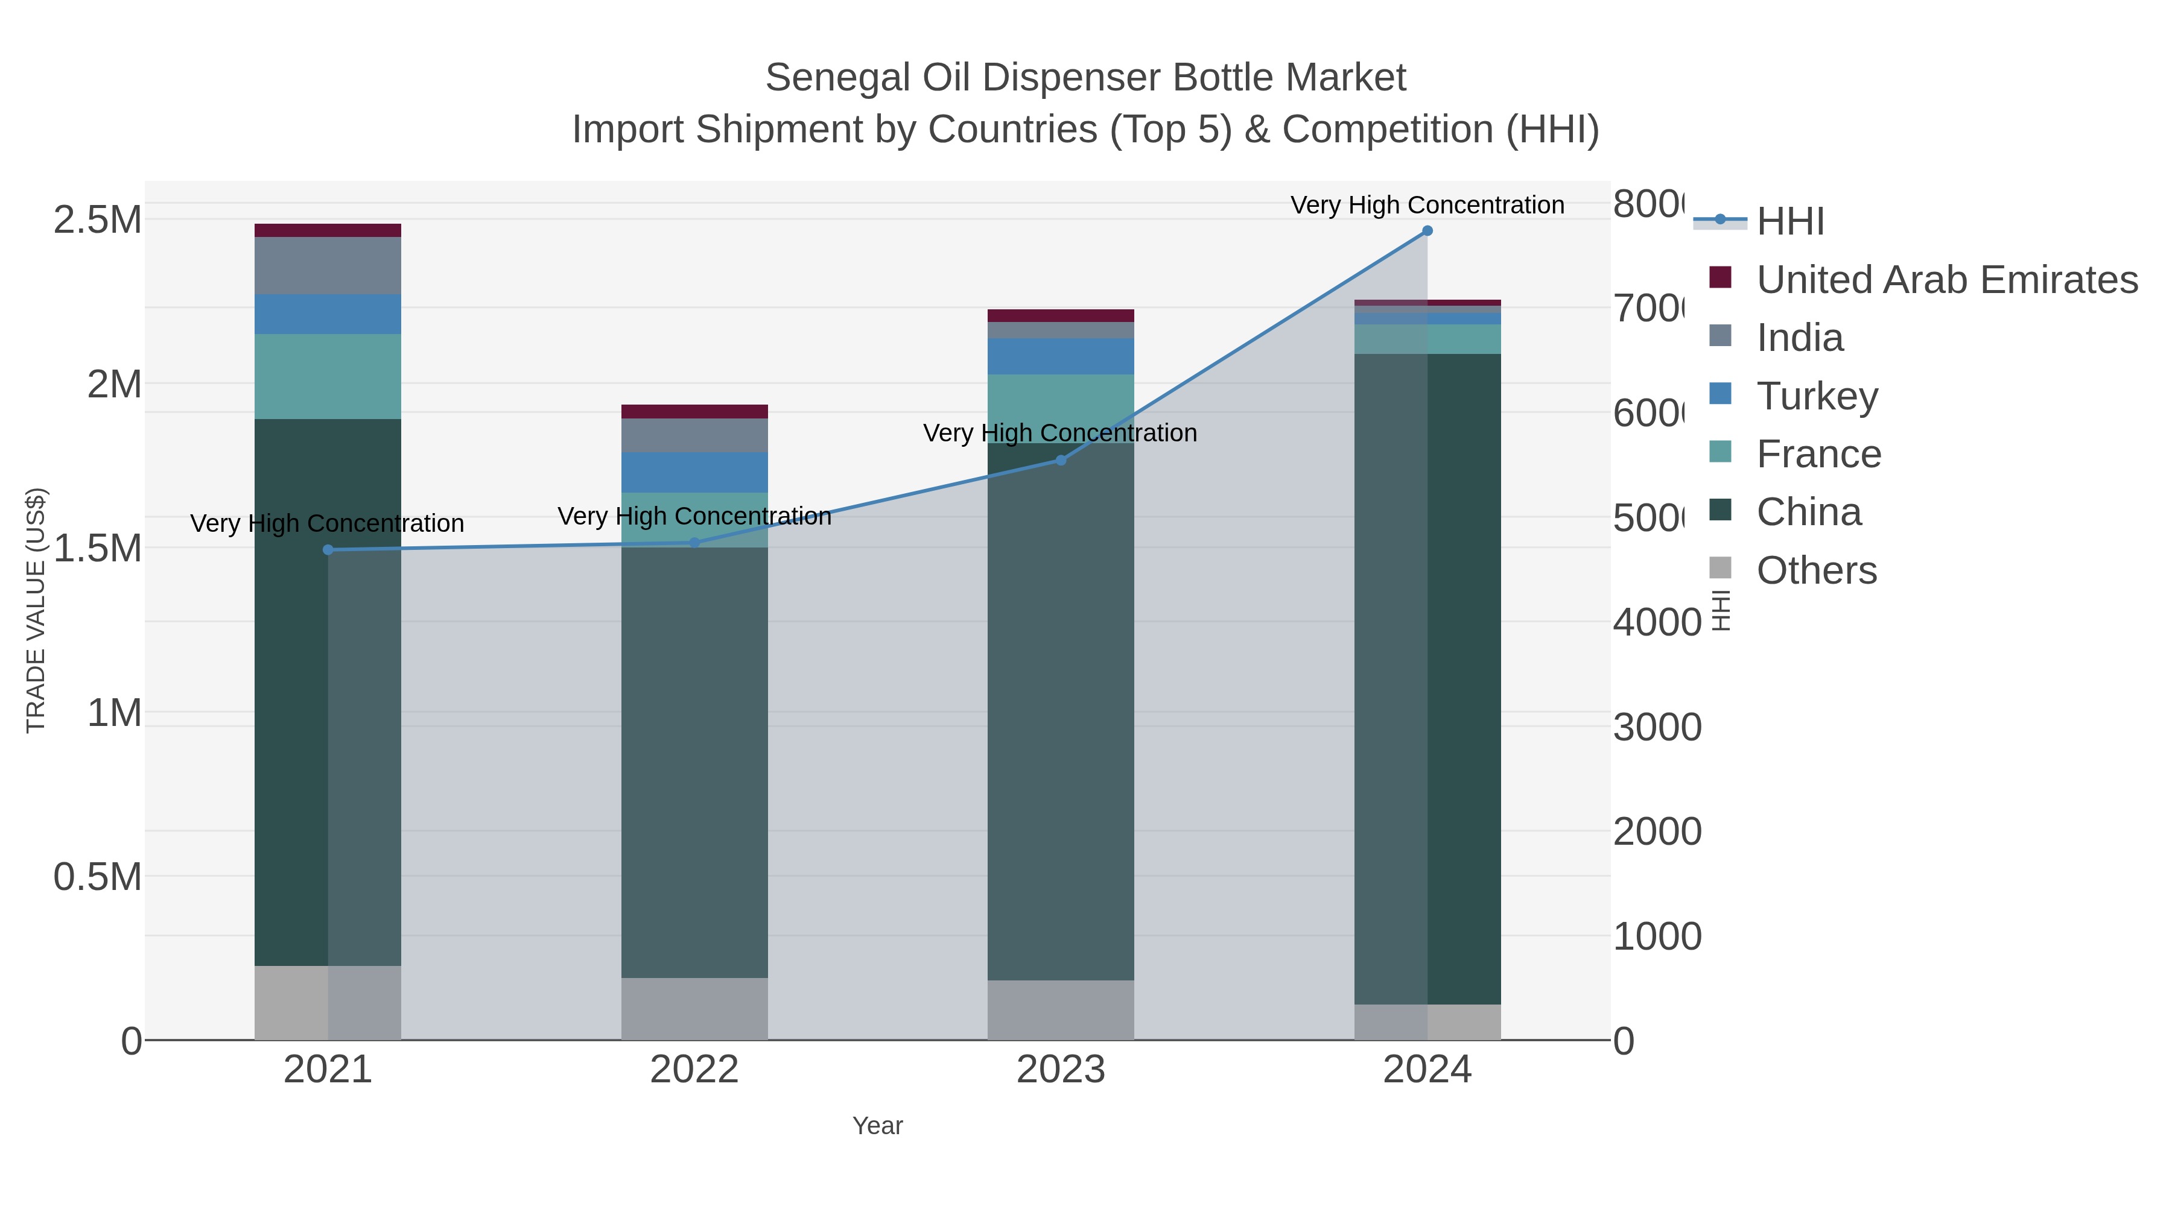The image size is (2172, 1221).
Task: Click the France teal legend swatch
Action: [x=1720, y=452]
